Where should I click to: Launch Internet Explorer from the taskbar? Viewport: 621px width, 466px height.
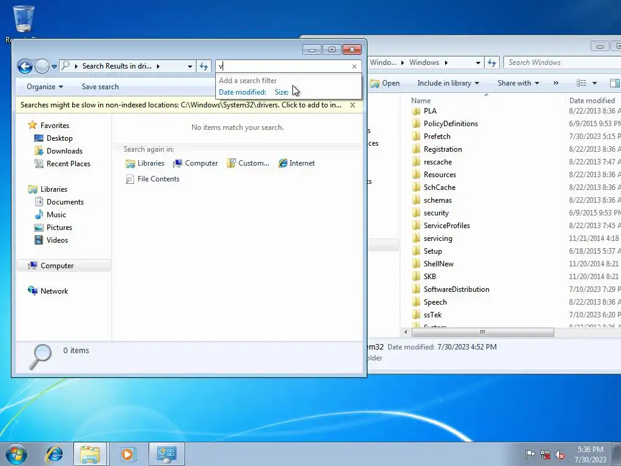(54, 454)
